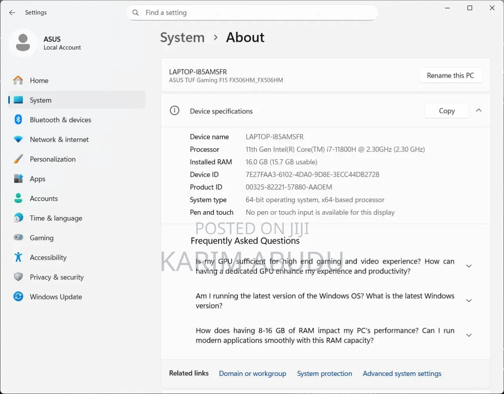504x394 pixels.
Task: Click the search magnifier icon
Action: (135, 13)
